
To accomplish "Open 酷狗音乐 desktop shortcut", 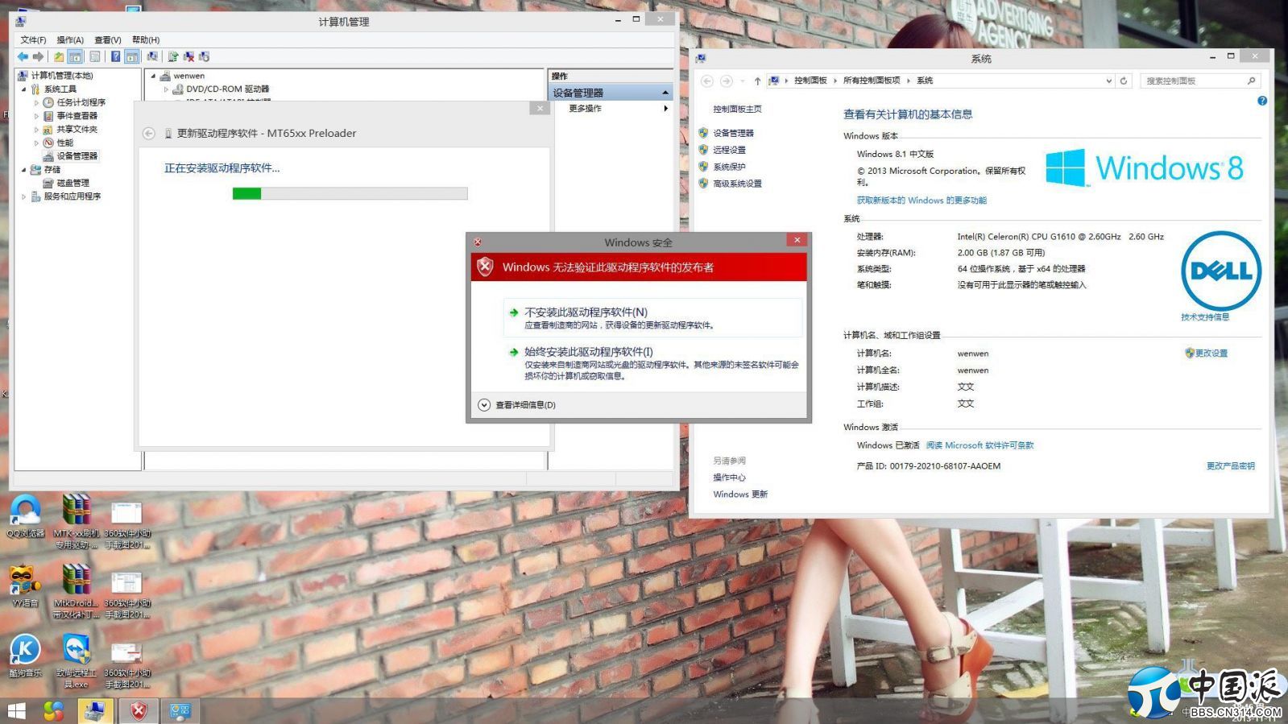I will click(25, 656).
